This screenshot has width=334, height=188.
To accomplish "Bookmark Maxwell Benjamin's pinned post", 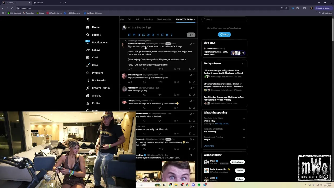I will (190, 69).
